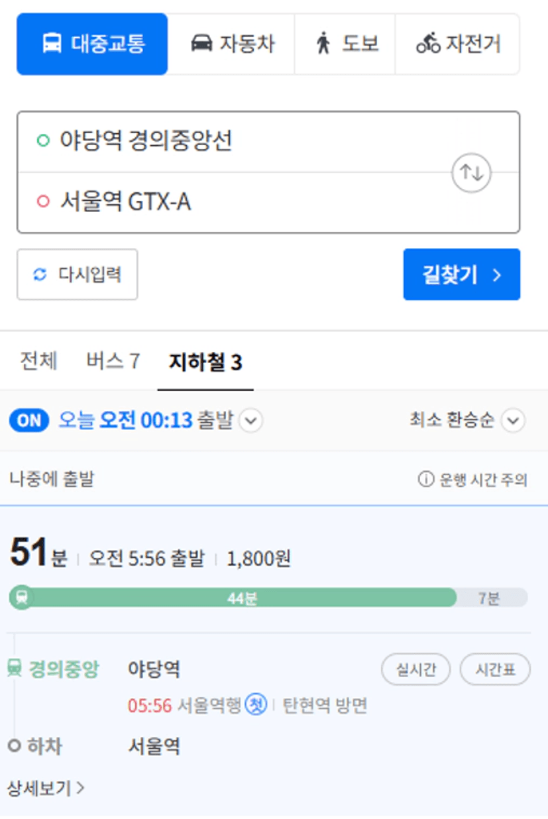The height and width of the screenshot is (819, 548).
Task: Click the green 44분 route segment bar
Action: (242, 598)
